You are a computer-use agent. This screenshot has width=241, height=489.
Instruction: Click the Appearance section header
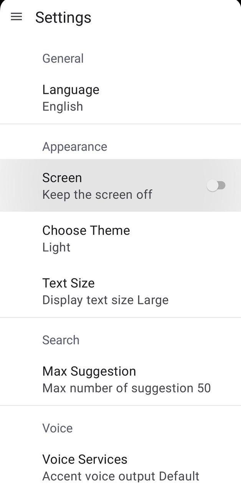pos(74,146)
